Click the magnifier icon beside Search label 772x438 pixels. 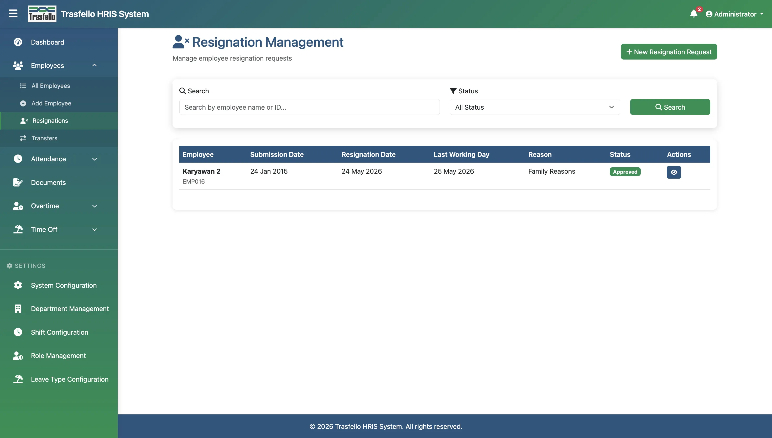[x=182, y=91]
